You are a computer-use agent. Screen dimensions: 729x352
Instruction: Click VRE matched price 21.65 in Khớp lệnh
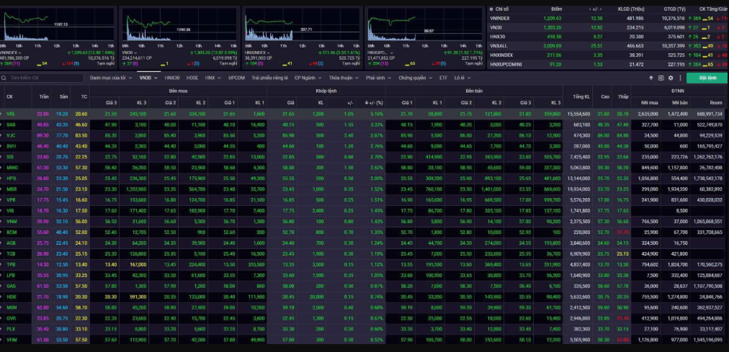click(x=288, y=114)
